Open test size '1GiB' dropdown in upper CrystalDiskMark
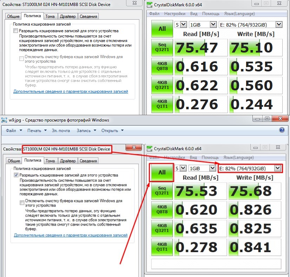The width and height of the screenshot is (290, 277). pos(213,25)
